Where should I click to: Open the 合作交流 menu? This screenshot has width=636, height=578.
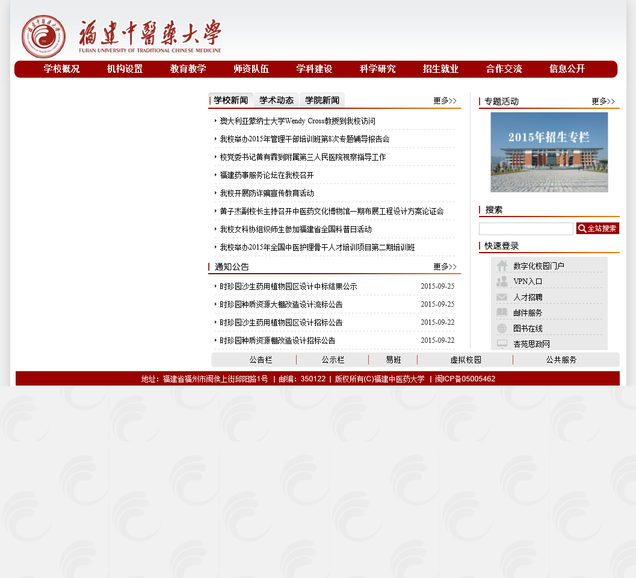(504, 69)
